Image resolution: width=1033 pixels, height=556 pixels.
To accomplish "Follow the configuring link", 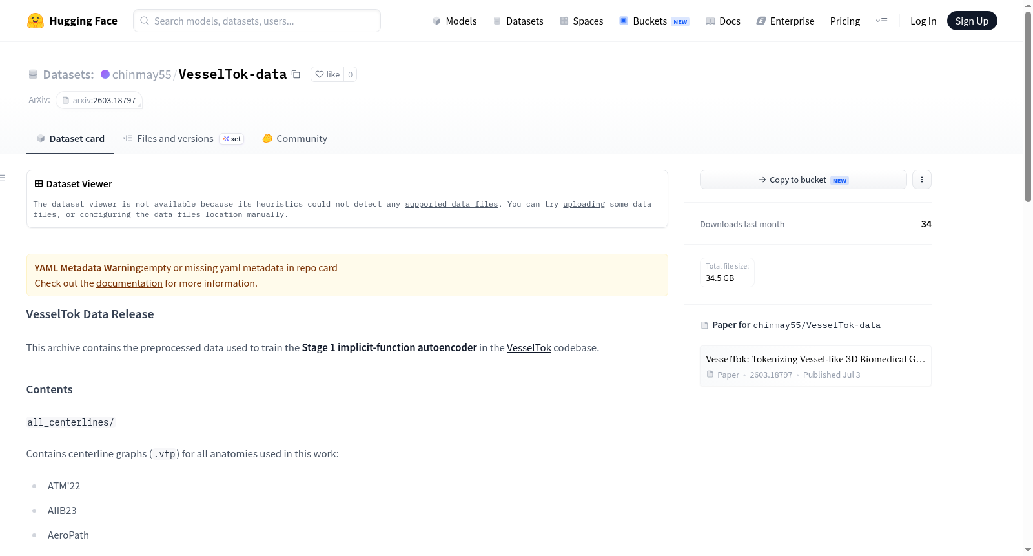I will (105, 214).
